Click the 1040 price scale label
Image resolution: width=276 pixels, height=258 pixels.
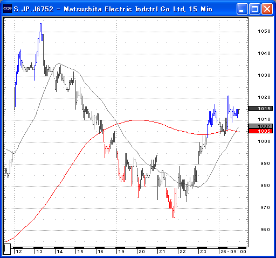[x=264, y=53]
